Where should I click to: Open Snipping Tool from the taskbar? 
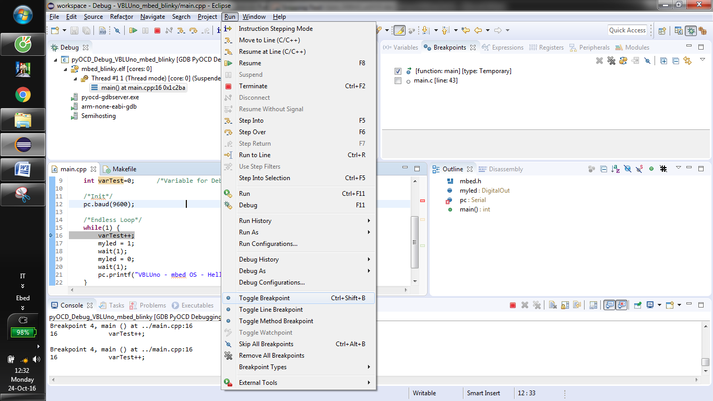click(x=22, y=195)
